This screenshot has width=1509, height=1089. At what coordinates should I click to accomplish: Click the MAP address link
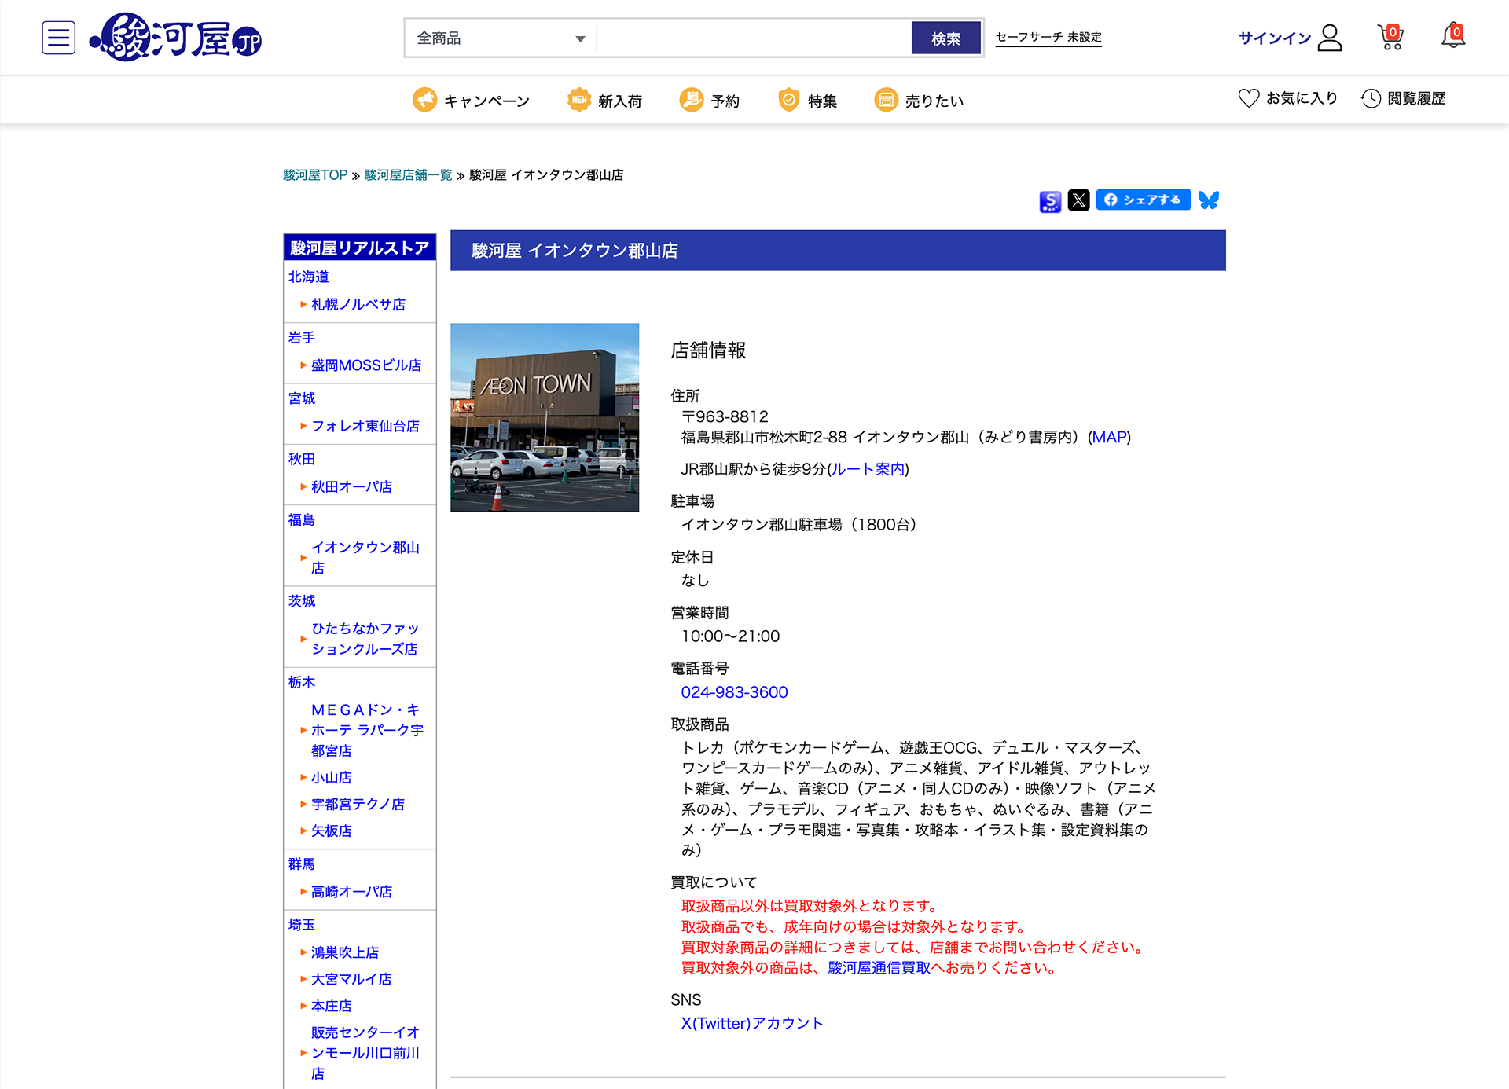point(1109,437)
